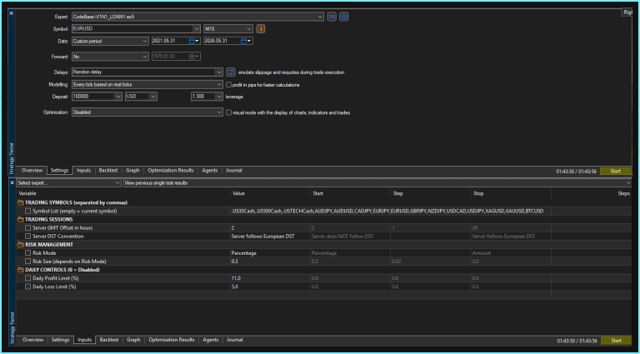
Task: Tick the Risk Mode checkbox
Action: tap(27, 253)
